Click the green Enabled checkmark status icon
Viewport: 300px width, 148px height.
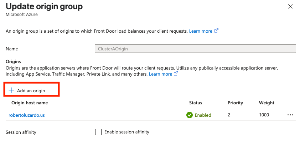(190, 115)
